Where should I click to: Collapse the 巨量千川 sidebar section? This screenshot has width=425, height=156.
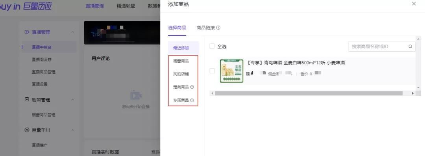[73, 130]
